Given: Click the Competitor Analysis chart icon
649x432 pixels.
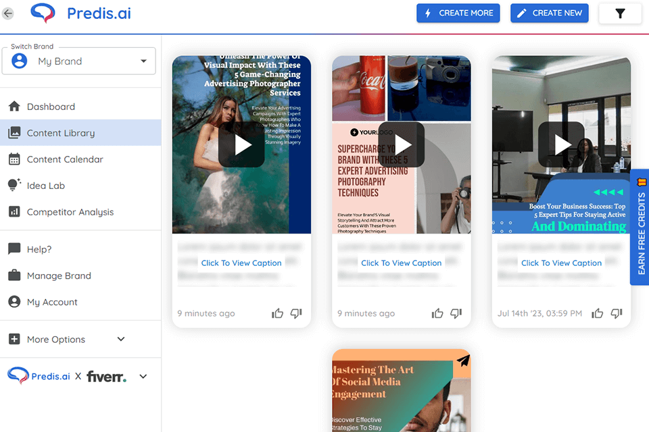Looking at the screenshot, I should click(14, 212).
